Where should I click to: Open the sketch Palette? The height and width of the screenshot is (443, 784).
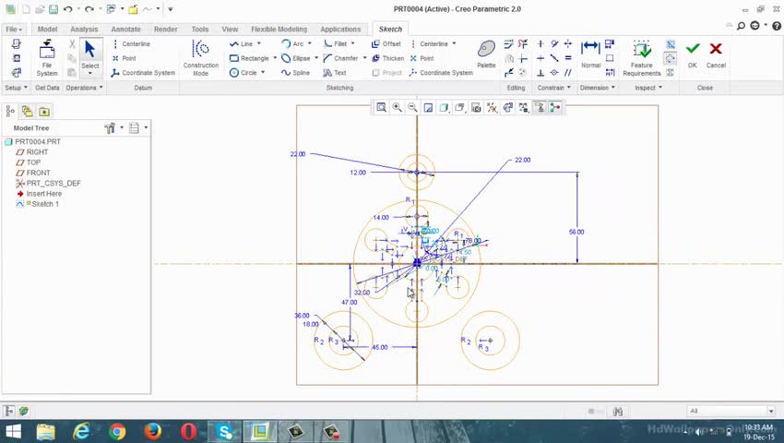coord(486,54)
